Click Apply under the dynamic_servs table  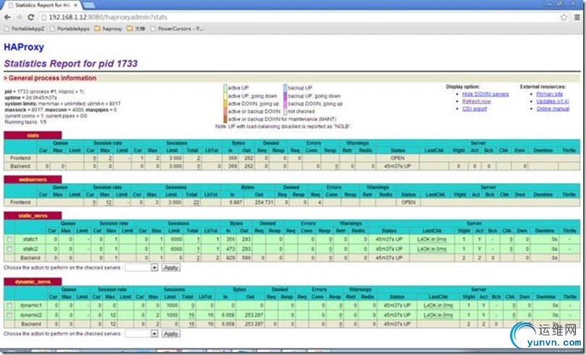coord(170,334)
